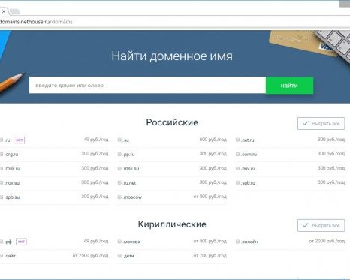Click the green найти search button
The image size is (350, 280).
click(289, 86)
